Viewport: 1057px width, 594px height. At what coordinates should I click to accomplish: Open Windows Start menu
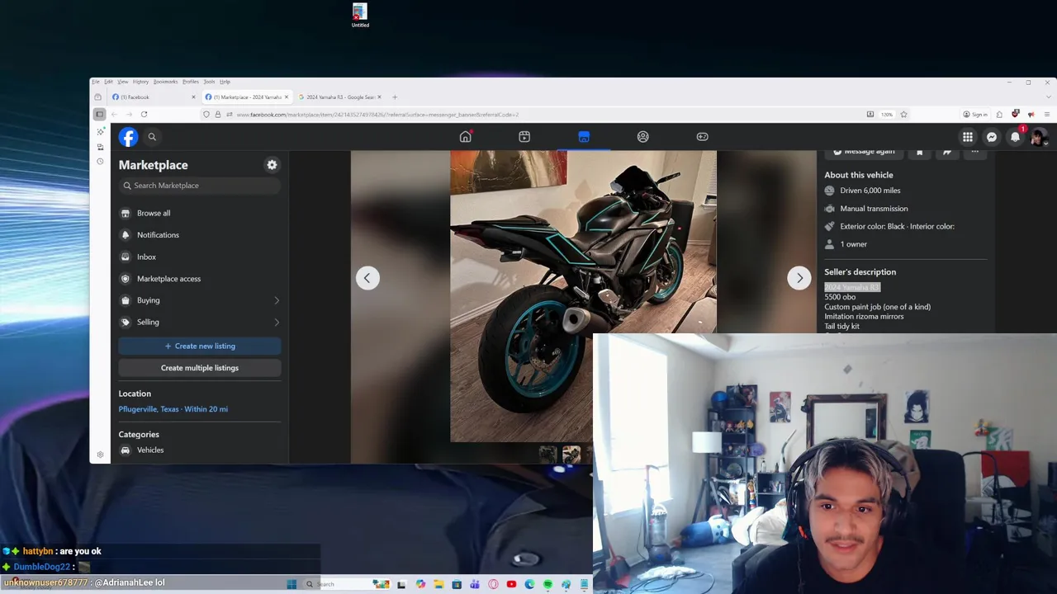(x=292, y=584)
